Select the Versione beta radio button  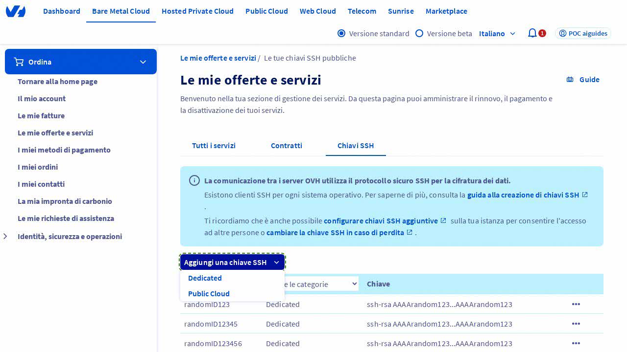(419, 33)
